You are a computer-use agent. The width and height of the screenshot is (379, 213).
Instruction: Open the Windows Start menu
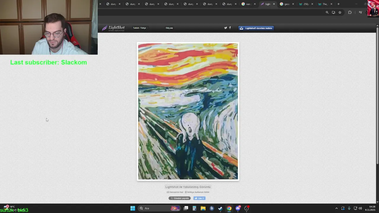[133, 208]
